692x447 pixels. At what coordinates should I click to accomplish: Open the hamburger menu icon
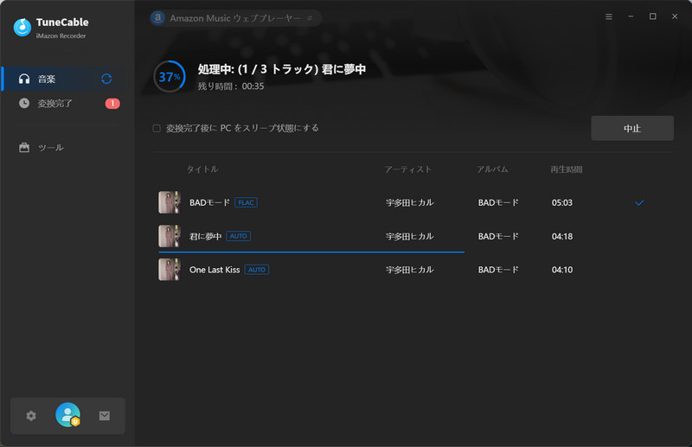tap(609, 16)
